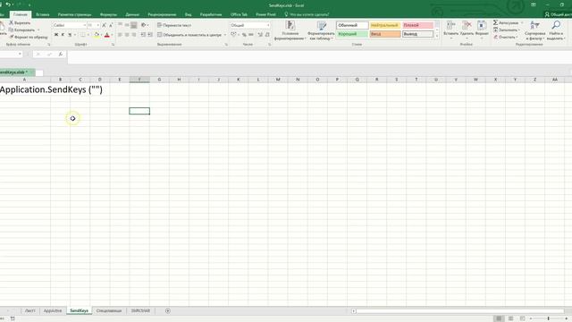Toggle center horizontal alignment
572x322 pixels.
(x=127, y=35)
